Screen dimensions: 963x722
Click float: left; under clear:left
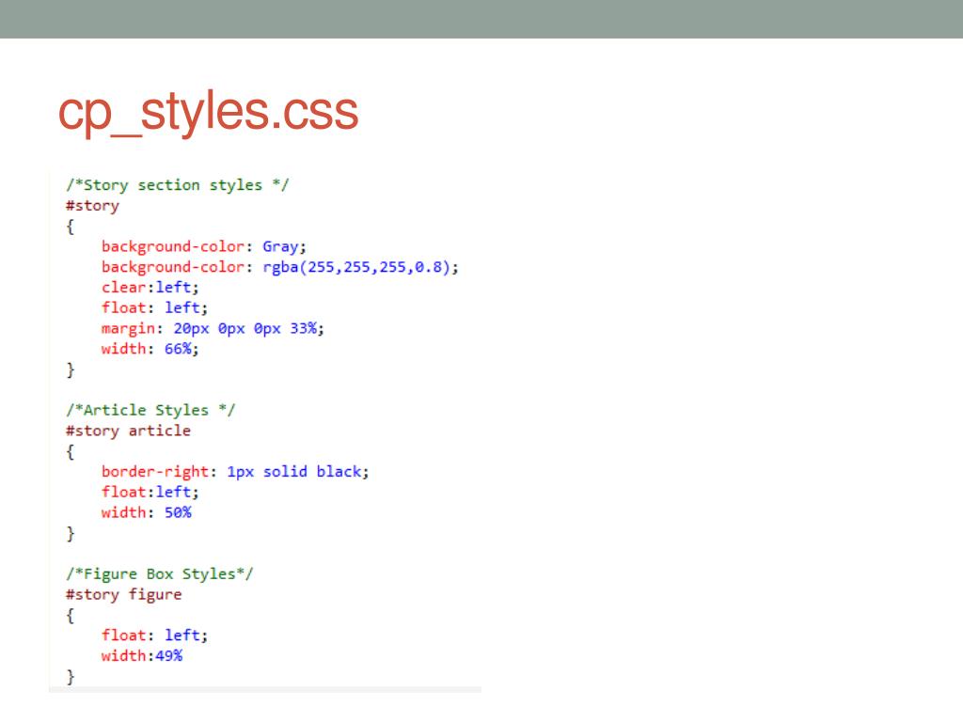point(155,307)
